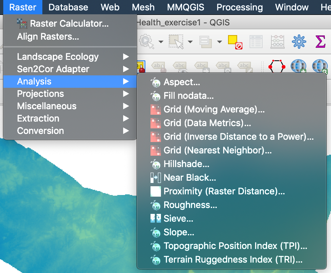Expand the Extraction submenu
331x273 pixels.
tap(70, 118)
